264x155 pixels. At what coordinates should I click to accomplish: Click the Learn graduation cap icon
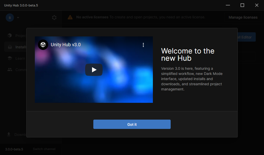point(10,58)
